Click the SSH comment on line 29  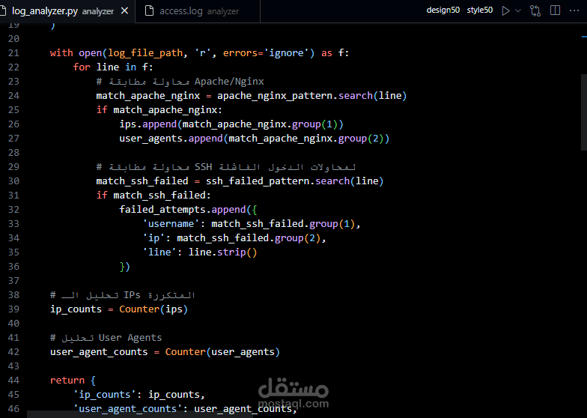(x=226, y=166)
